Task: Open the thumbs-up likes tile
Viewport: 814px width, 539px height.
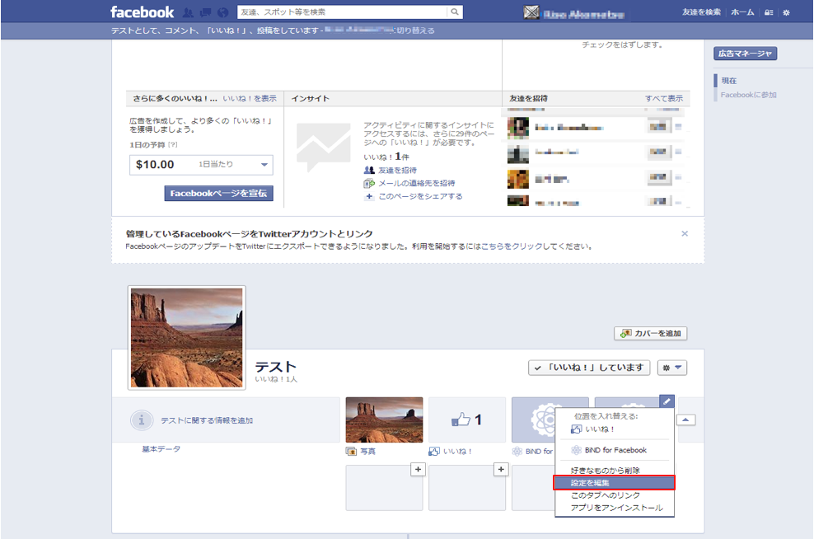Action: 466,419
